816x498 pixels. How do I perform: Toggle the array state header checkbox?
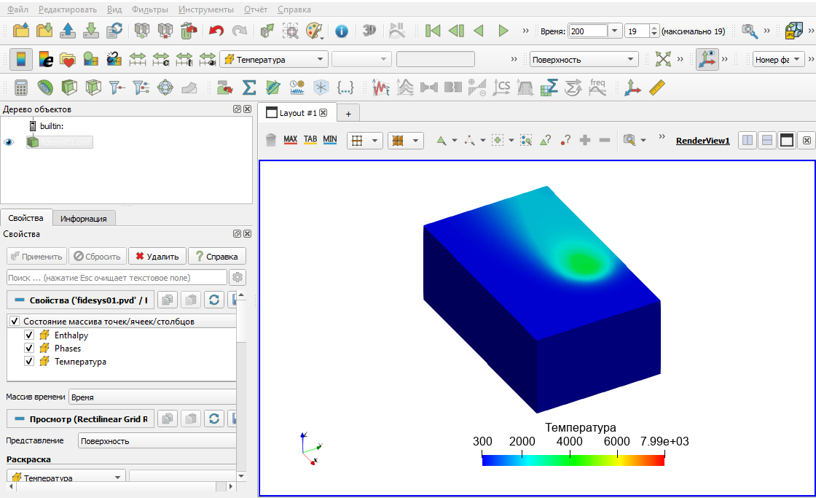(x=15, y=321)
